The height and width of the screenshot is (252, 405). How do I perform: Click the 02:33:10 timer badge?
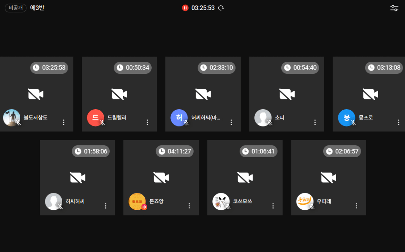pyautogui.click(x=216, y=68)
